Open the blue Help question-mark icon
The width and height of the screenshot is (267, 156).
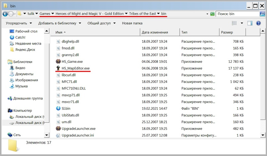tap(258, 23)
